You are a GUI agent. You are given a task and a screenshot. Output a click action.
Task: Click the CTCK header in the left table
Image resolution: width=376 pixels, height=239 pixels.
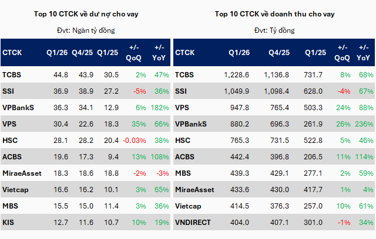pos(12,52)
